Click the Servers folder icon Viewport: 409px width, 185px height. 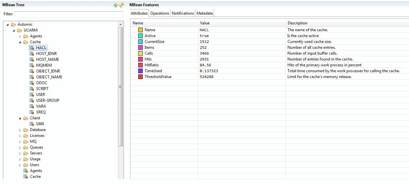click(x=26, y=153)
